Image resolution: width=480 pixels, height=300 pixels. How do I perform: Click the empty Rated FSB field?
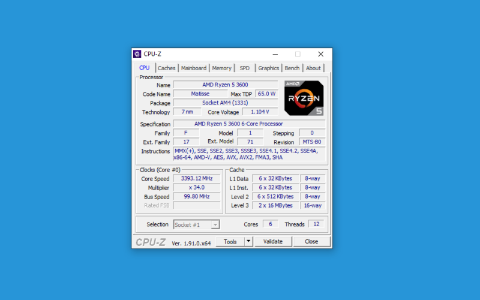[197, 205]
